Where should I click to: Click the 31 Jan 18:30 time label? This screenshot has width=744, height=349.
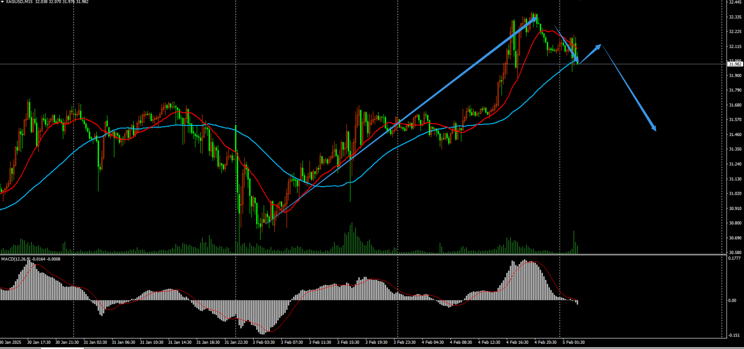[208, 342]
